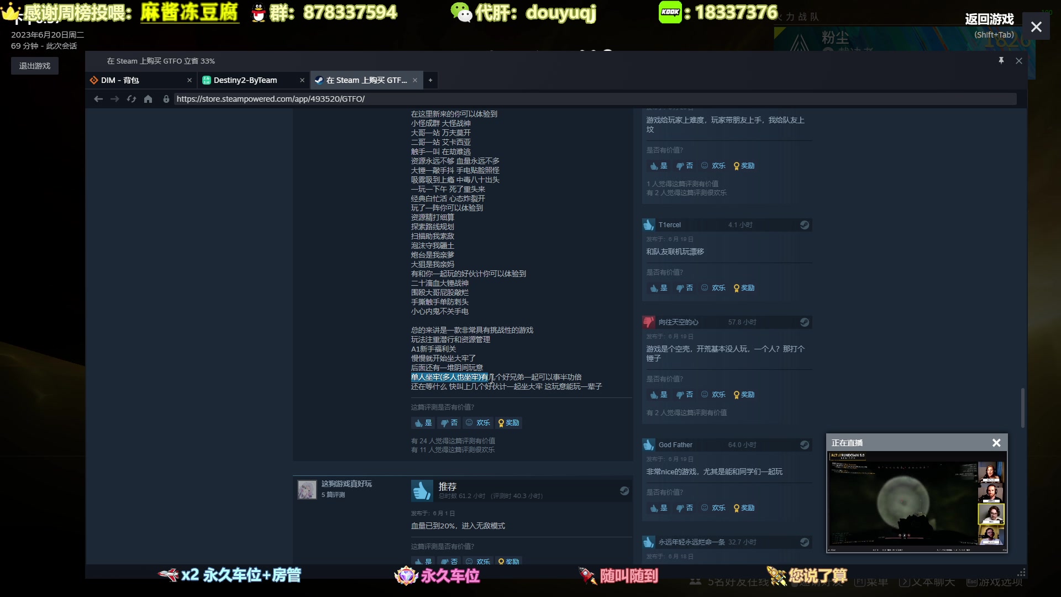Close the Steam overlay with the X
Screen dimensions: 1061x597
(1036, 27)
